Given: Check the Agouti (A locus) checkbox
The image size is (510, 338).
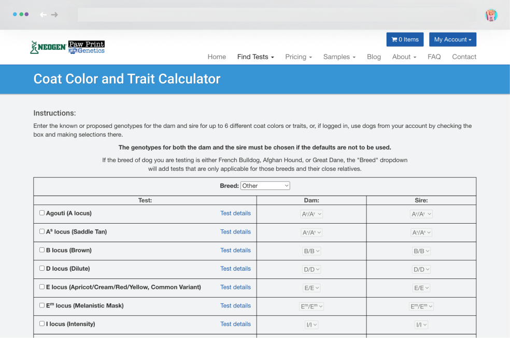Looking at the screenshot, I should click(42, 213).
